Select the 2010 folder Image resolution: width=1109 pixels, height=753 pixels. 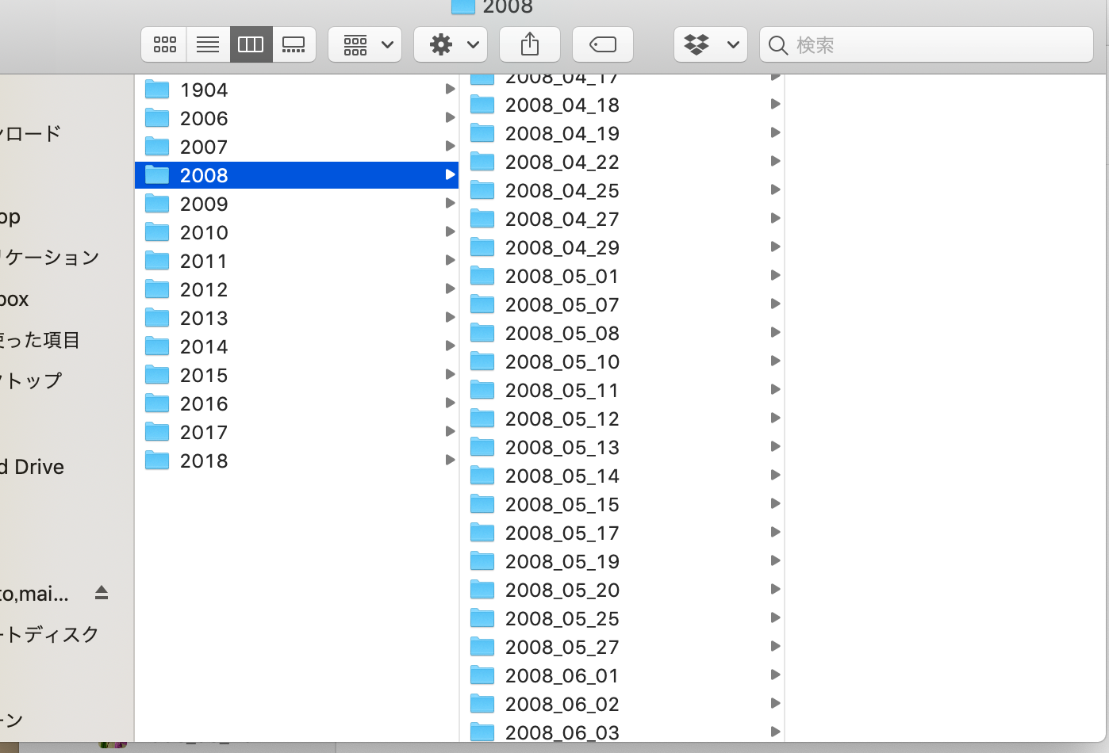pyautogui.click(x=297, y=232)
